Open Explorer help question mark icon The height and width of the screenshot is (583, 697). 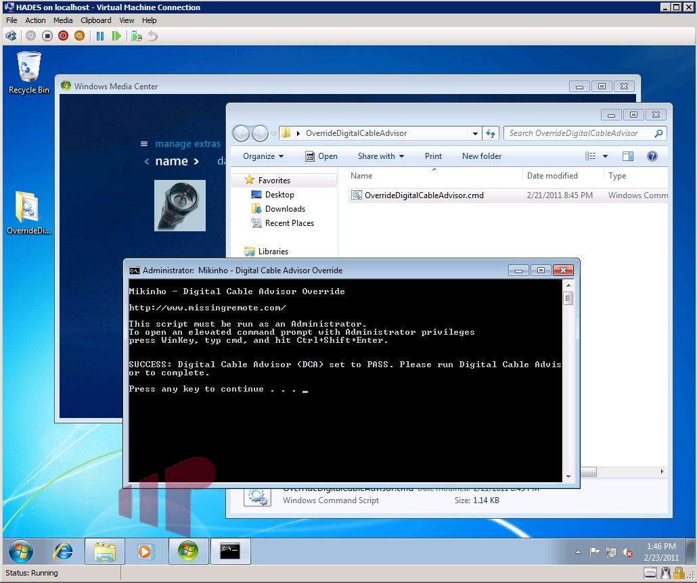652,156
